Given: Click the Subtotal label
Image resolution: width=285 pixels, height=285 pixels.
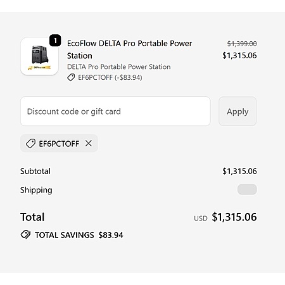Looking at the screenshot, I should (x=35, y=171).
